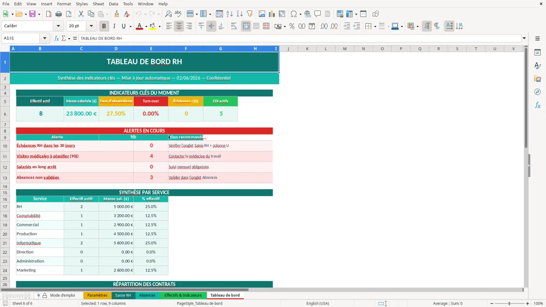
Task: Open the Sheet menu
Action: pos(98,4)
